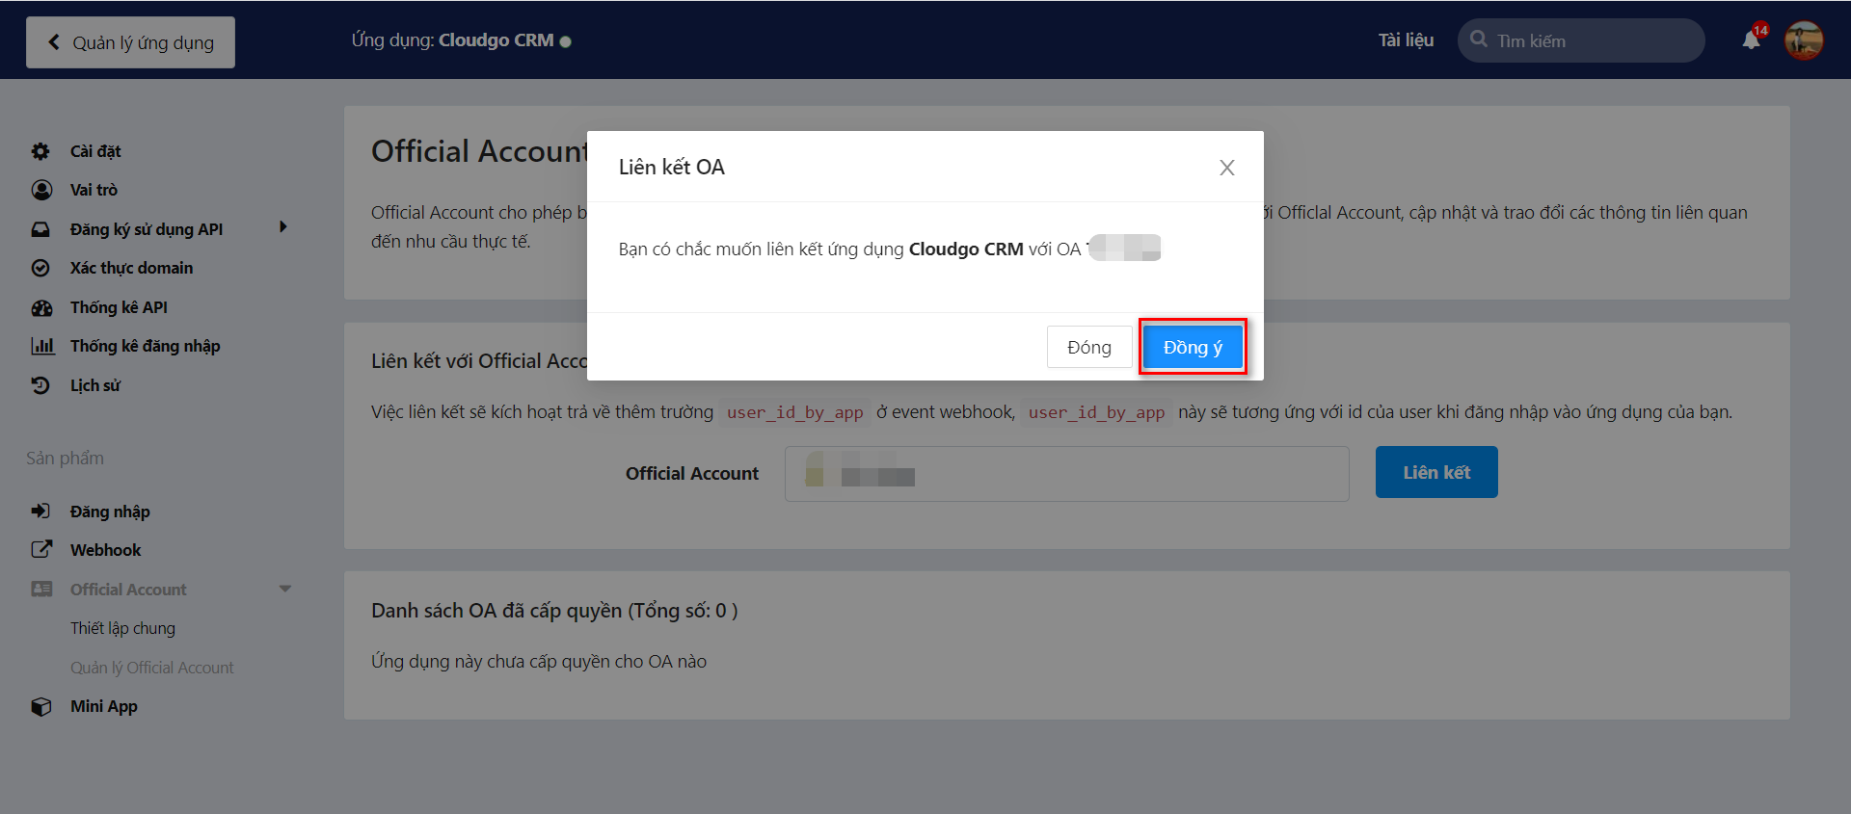Go back via Quản lý ứng dụng button
Viewport: 1851px width, 814px height.
click(x=130, y=42)
